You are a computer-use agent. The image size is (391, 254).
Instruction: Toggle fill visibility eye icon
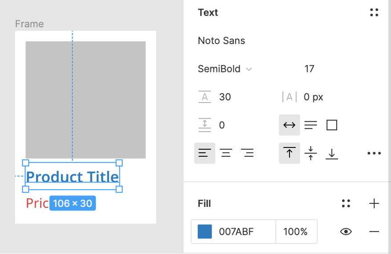click(x=346, y=231)
